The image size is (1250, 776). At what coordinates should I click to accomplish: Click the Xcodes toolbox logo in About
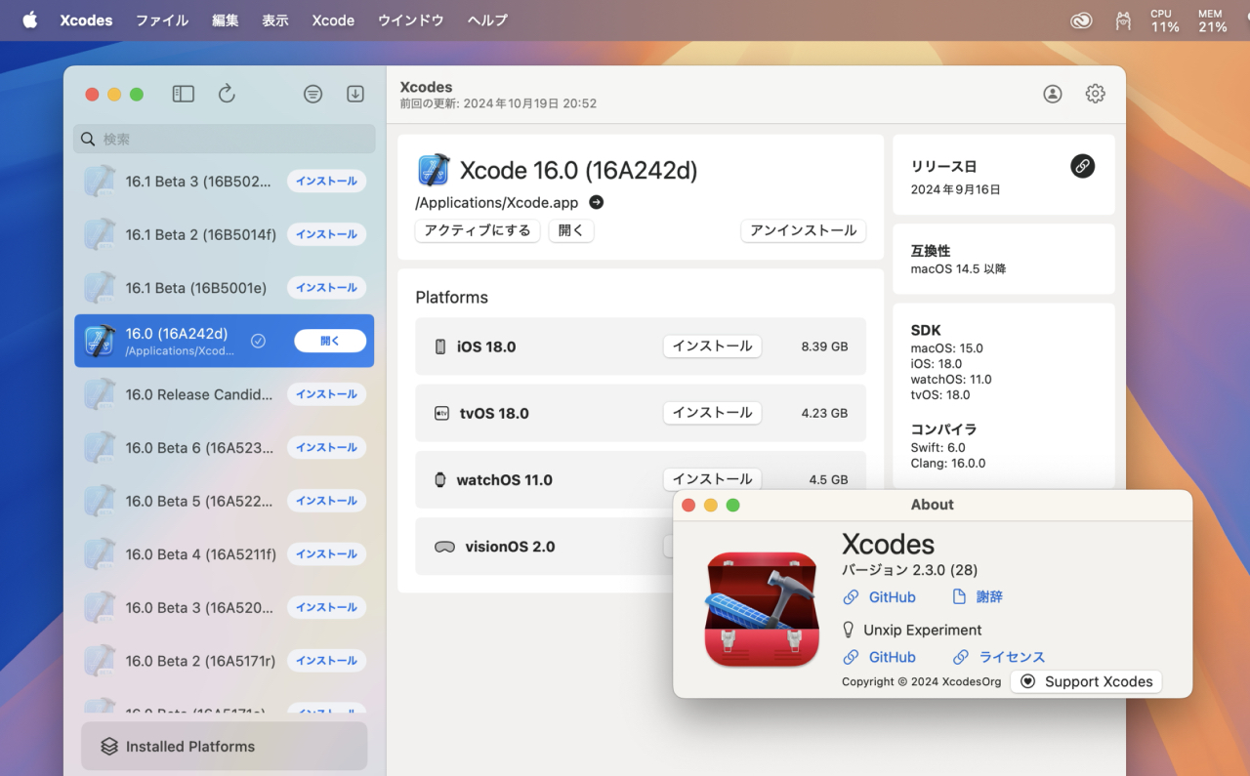[x=762, y=608]
